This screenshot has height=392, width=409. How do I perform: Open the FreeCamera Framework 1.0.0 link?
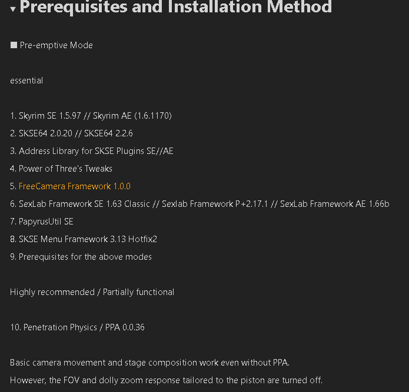click(75, 186)
